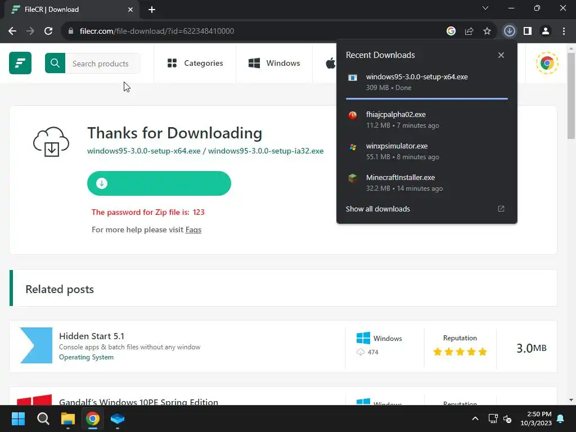The image size is (576, 432).
Task: Click Show all downloads
Action: [x=377, y=209]
